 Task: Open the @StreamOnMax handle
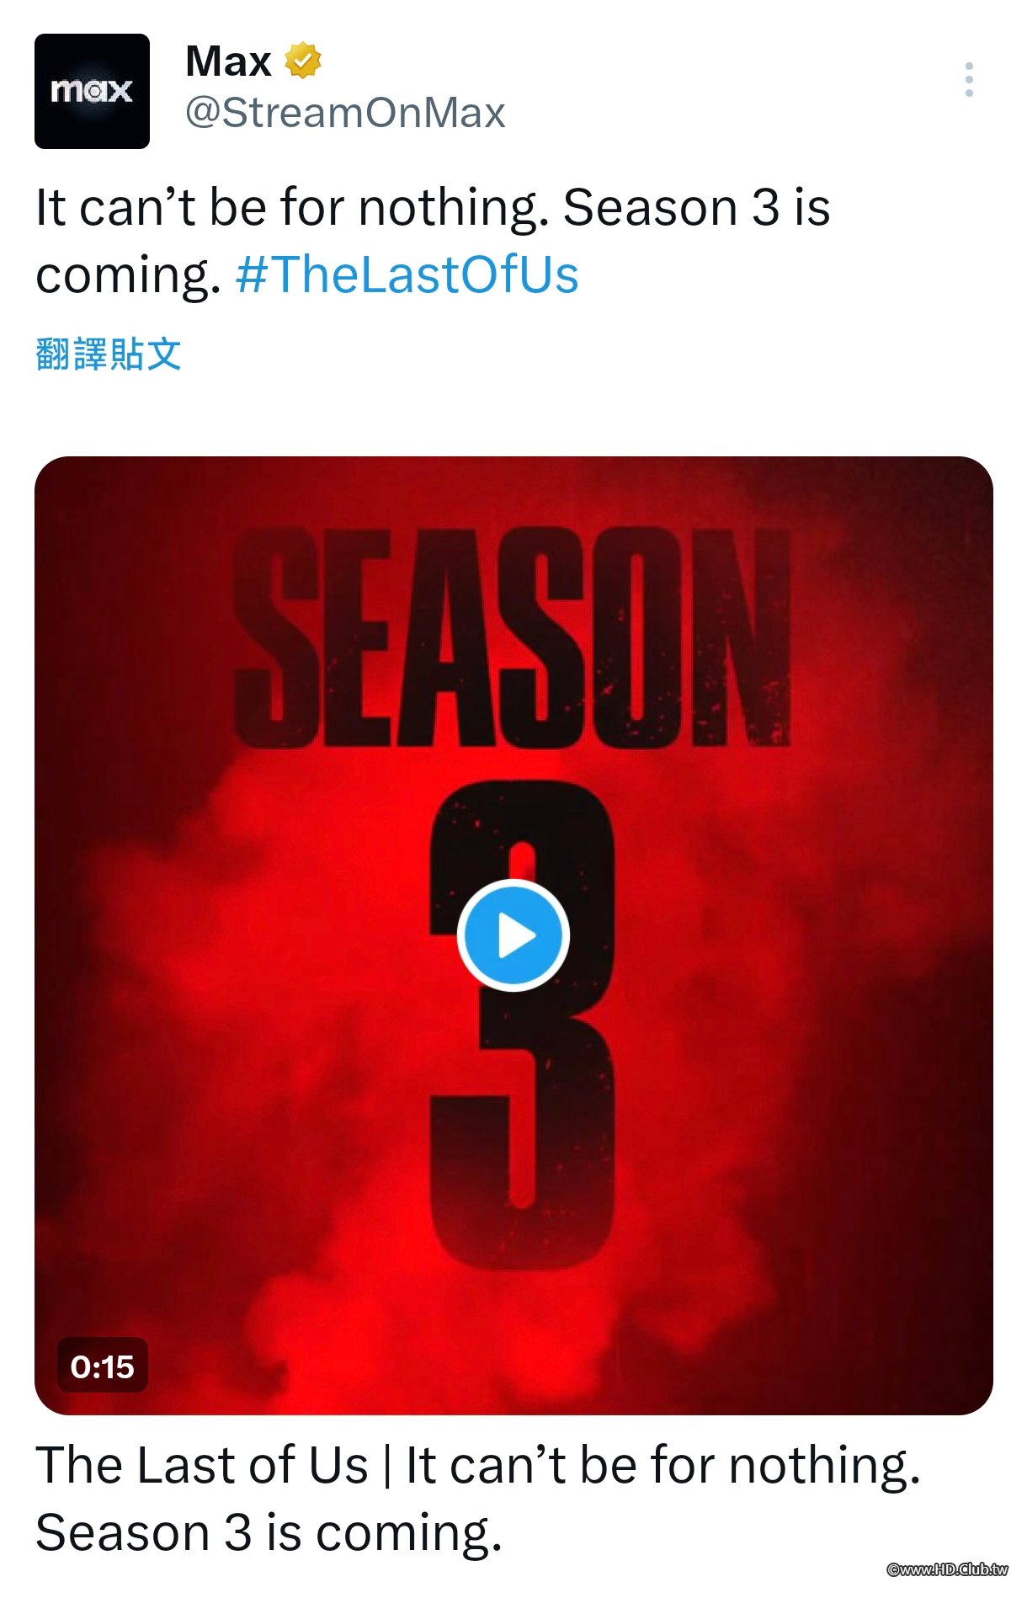(345, 113)
